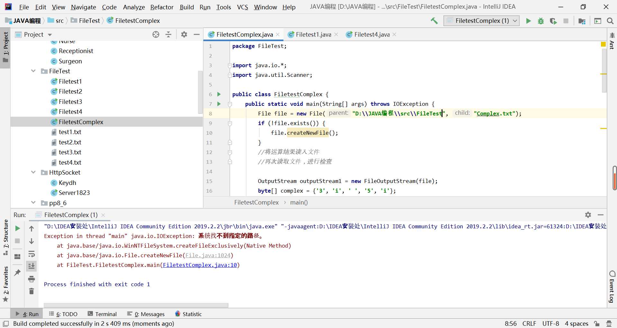Screen dimensions: 617x328
Task: Follow FiletestComplex.java:10 stack trace link
Action: [200, 265]
